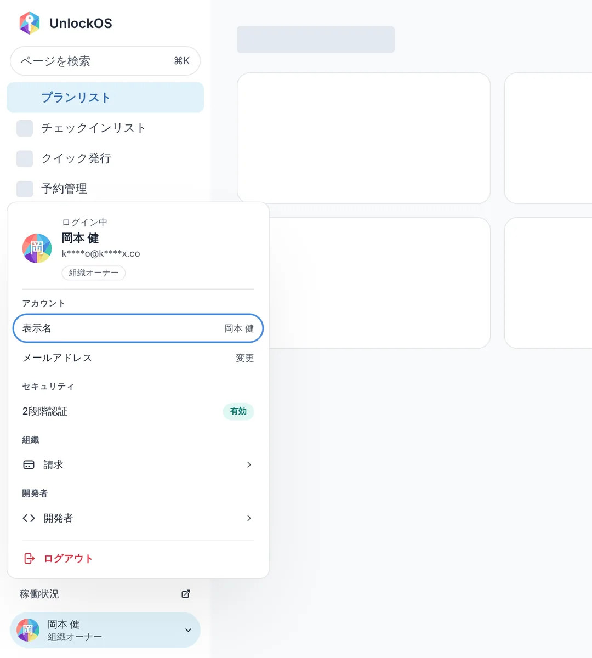592x658 pixels.
Task: Go to クイック発行 in the sidebar
Action: [x=105, y=158]
